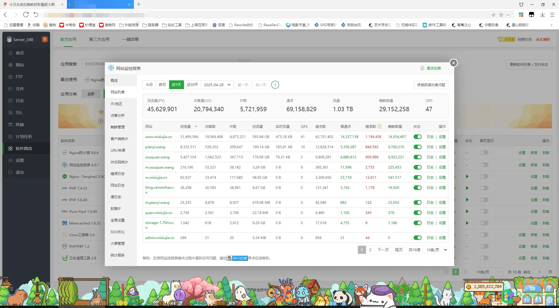Close the website monitoring report dialog
The height and width of the screenshot is (308, 559).
click(x=453, y=63)
